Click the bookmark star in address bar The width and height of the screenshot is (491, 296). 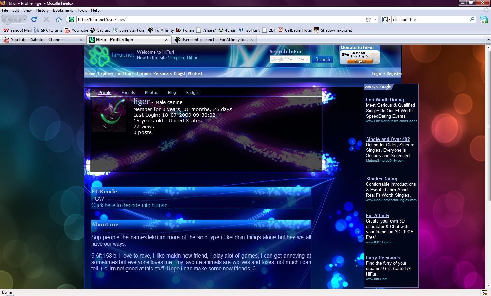click(368, 19)
